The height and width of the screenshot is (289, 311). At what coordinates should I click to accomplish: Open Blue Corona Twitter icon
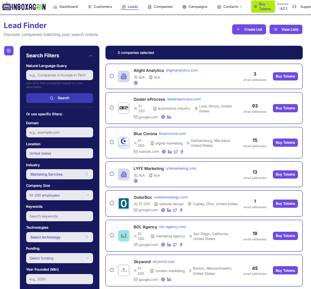coord(176,152)
